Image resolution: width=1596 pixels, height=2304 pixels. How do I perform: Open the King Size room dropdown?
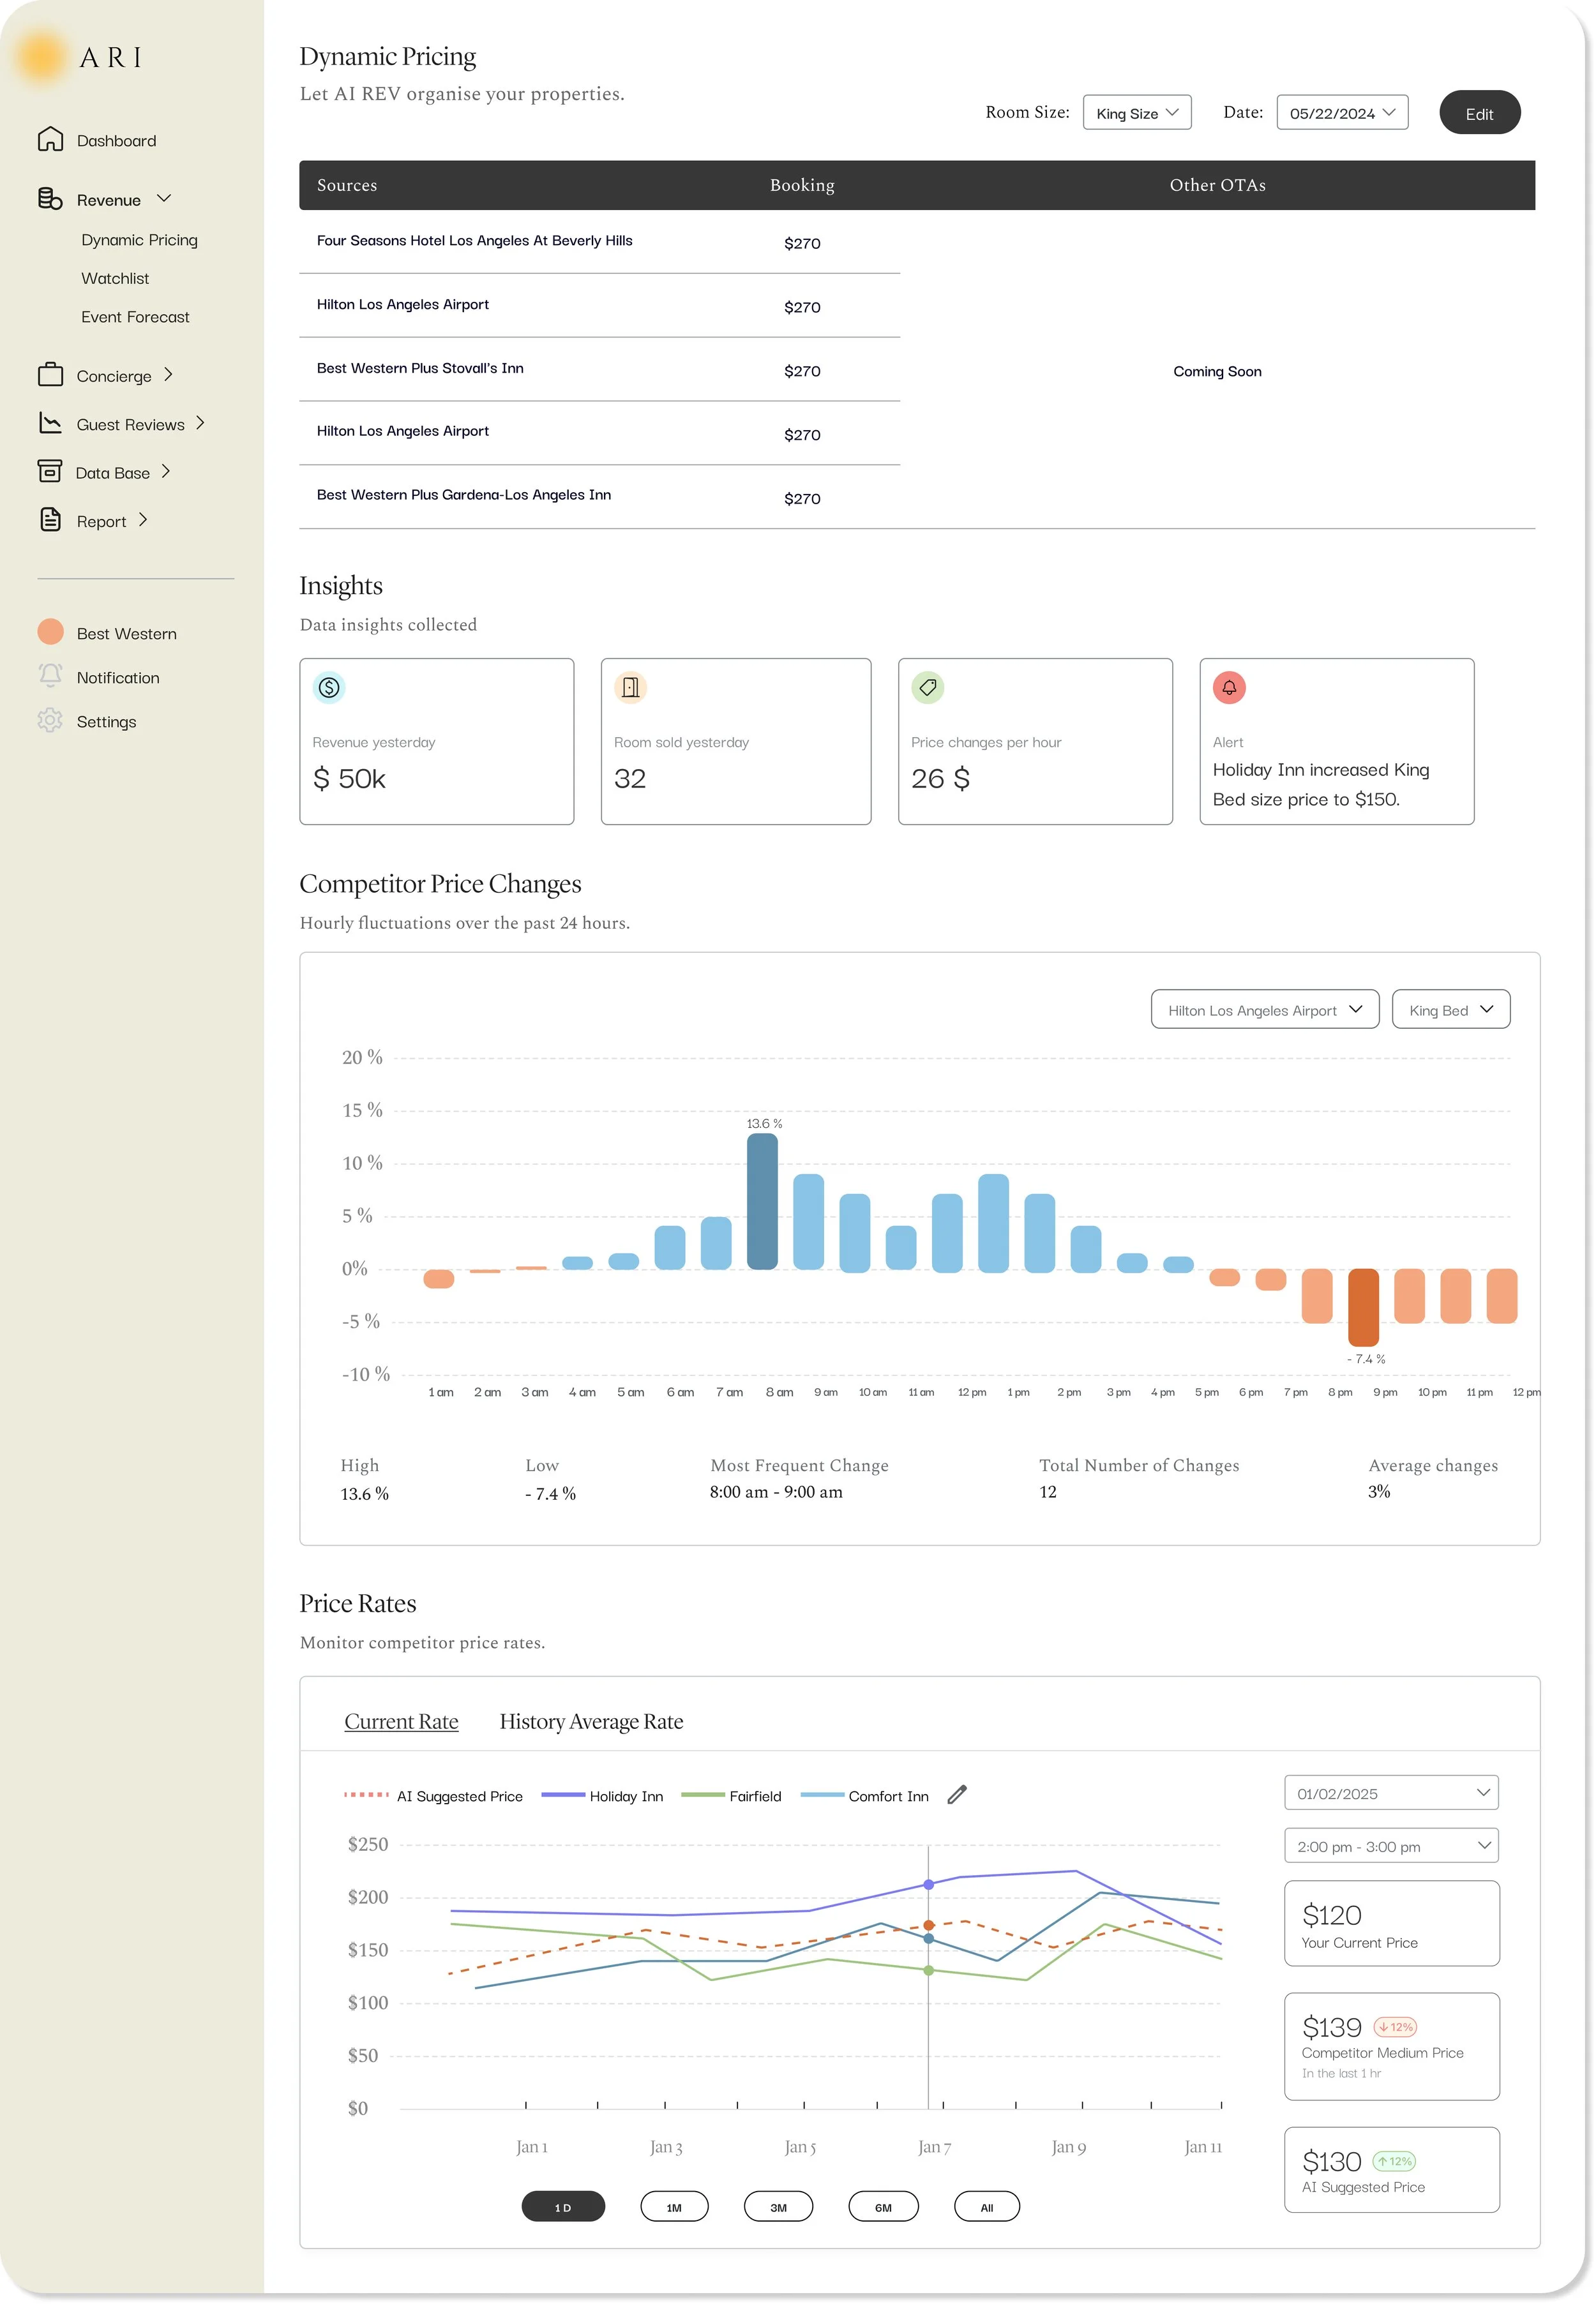coord(1137,113)
